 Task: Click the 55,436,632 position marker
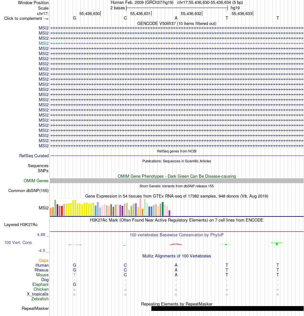(x=191, y=13)
